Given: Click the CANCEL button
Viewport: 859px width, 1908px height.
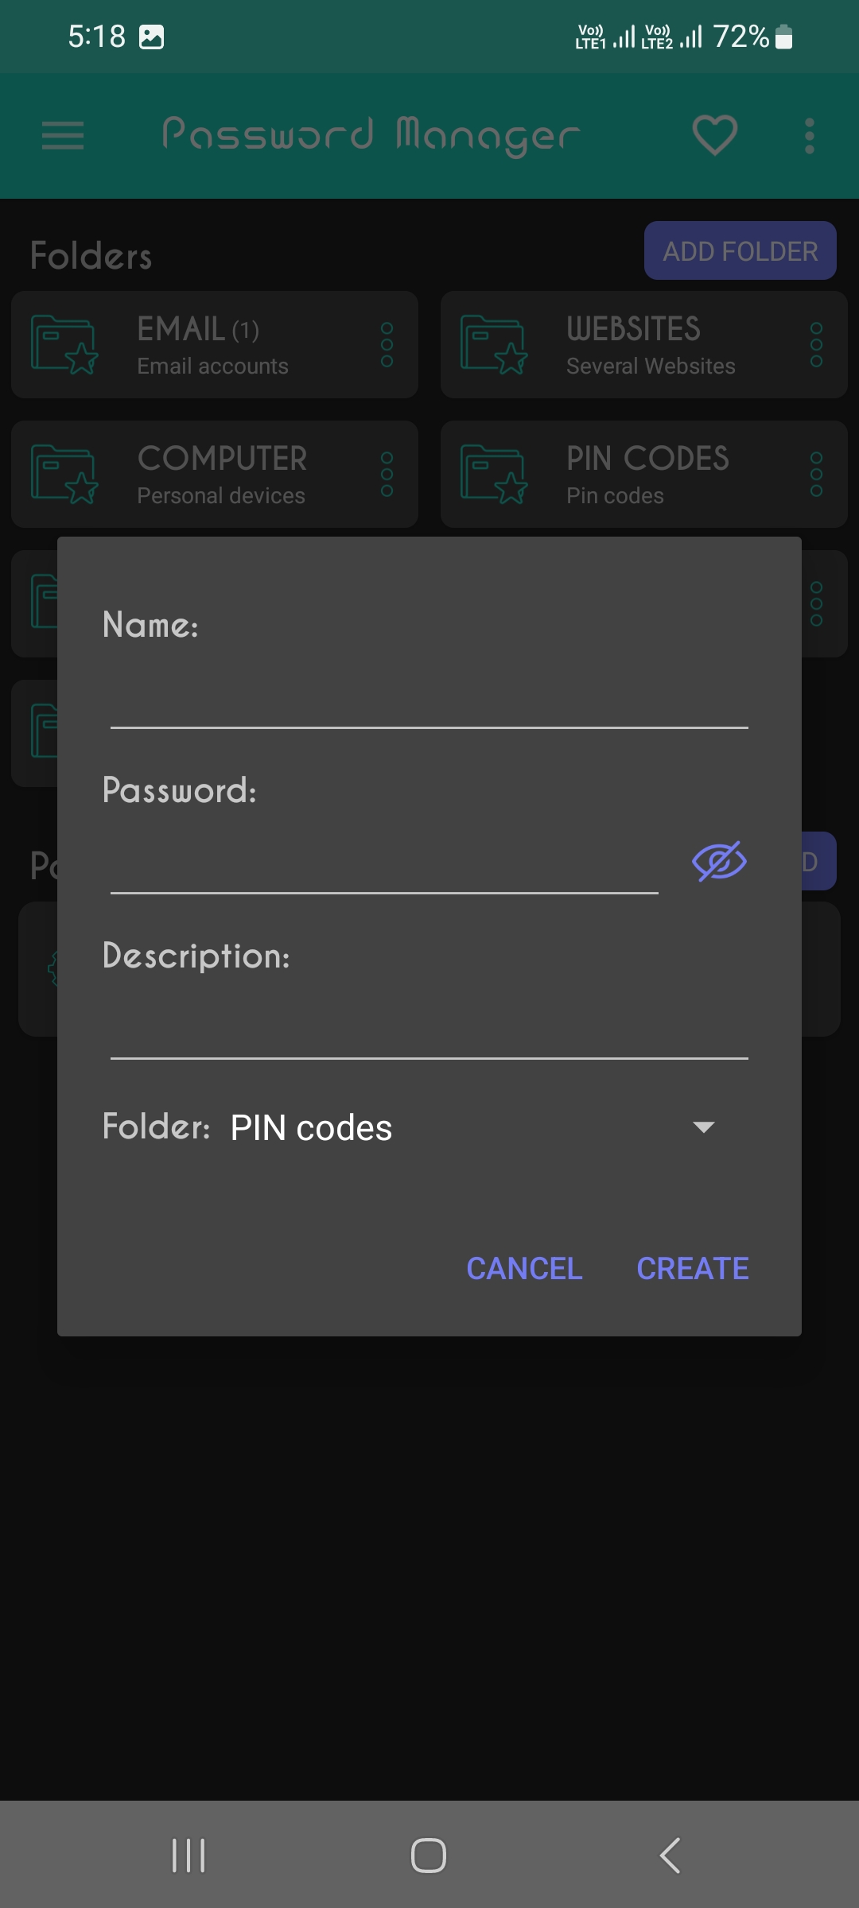Looking at the screenshot, I should (x=524, y=1269).
